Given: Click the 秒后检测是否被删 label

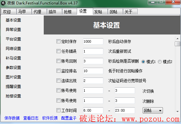Looking at the screenshot, I should [123, 61].
